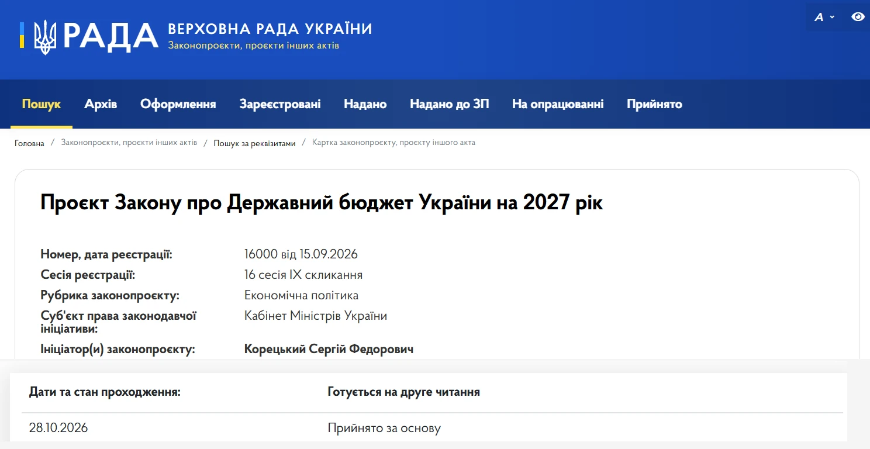Click the Номер, дата реєстрації label
The width and height of the screenshot is (870, 449).
(x=106, y=254)
